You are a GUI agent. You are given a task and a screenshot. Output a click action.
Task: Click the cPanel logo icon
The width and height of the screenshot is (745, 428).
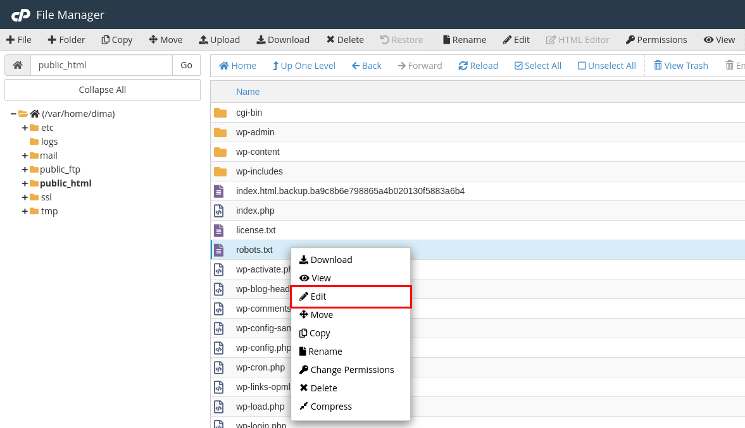click(20, 15)
